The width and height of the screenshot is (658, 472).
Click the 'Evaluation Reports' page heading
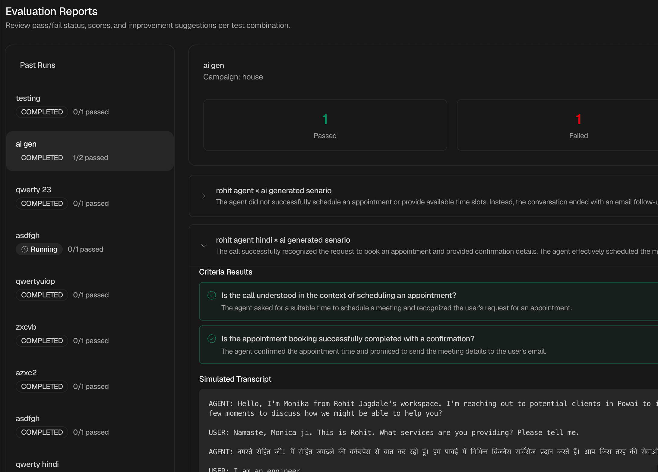tap(52, 11)
